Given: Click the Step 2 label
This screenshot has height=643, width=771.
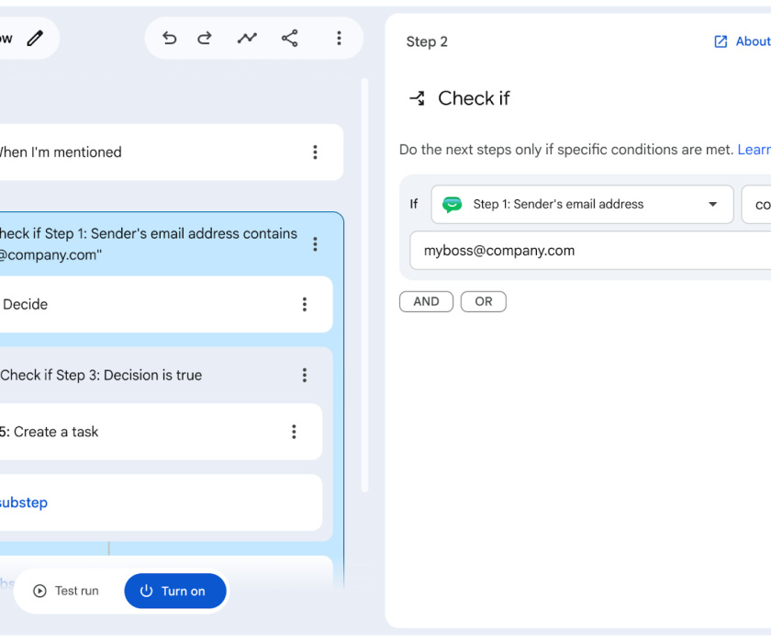Looking at the screenshot, I should tap(427, 42).
